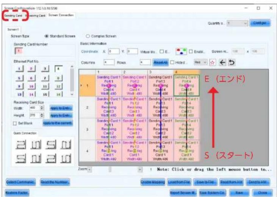Screen dimensions: 277x197
Task: Select Ethernet port number 2
Action: click(x=31, y=69)
